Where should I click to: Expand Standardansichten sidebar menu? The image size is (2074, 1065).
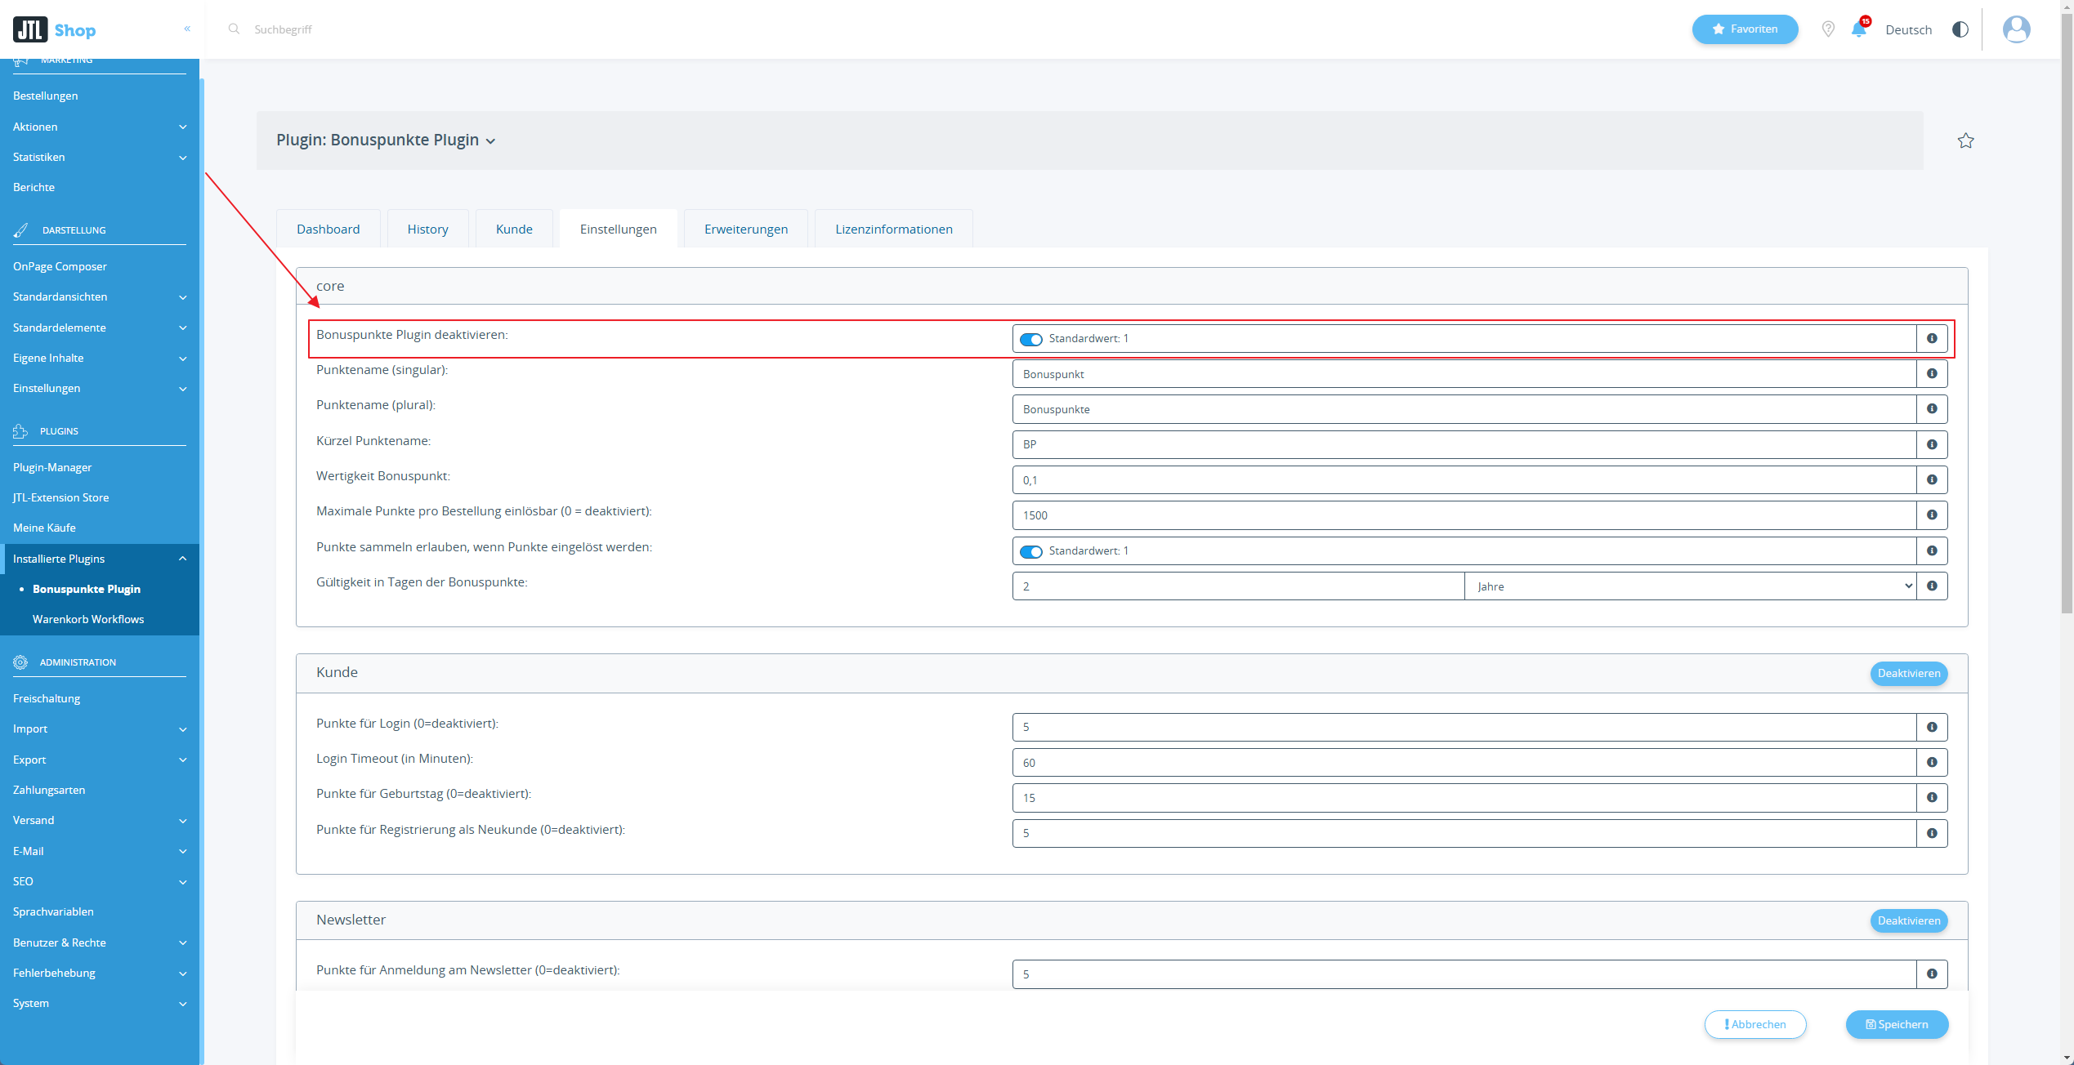100,296
